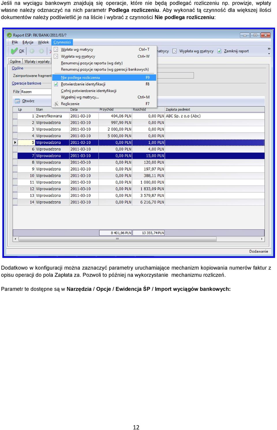The width and height of the screenshot is (277, 430).
Task: Click the 997,90 PLN income cell
Action: pos(115,123)
